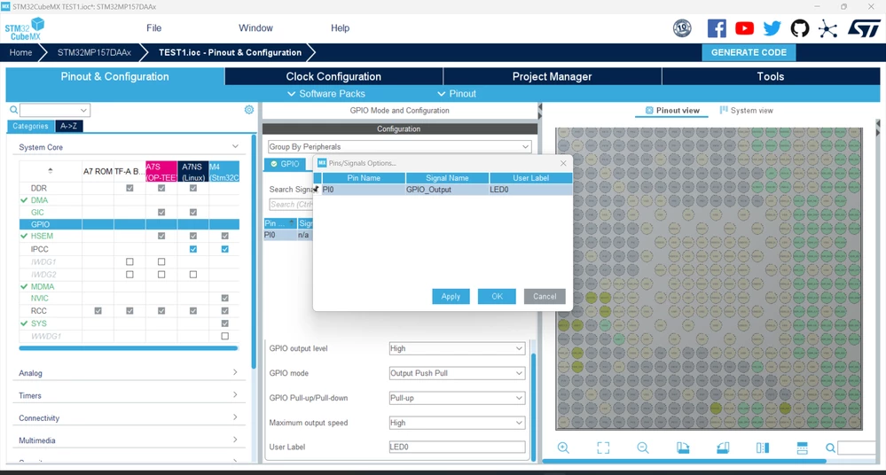Rotate chip counter-clockwise icon
The height and width of the screenshot is (475, 886).
point(723,448)
